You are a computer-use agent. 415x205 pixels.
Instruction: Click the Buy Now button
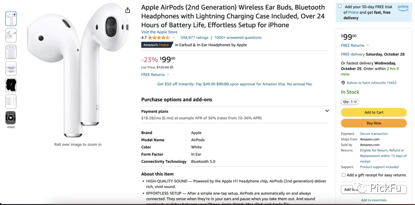[x=373, y=123]
